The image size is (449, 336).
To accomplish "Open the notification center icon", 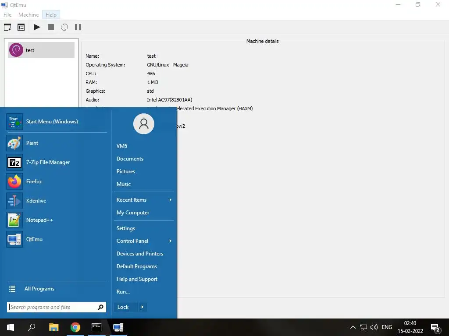I will 435,328.
